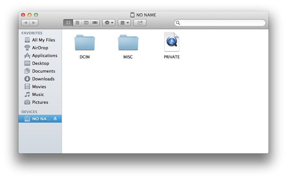Click the DCIM folder name label
Screen dimensions: 287x179
[x=84, y=57]
